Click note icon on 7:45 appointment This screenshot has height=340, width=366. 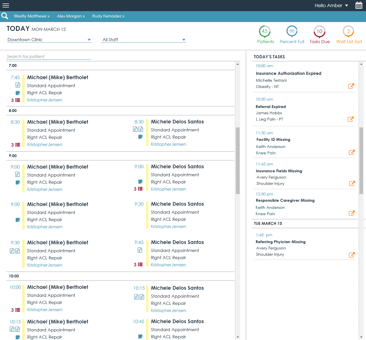click(x=18, y=93)
